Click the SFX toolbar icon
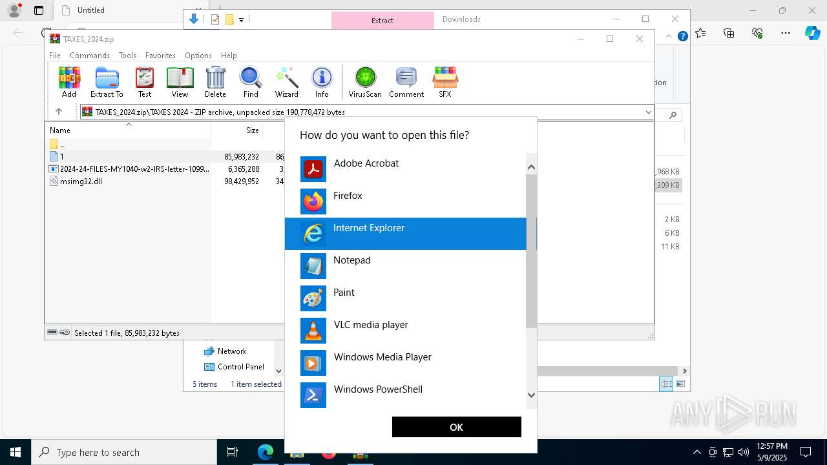Screen dimensions: 827x465 445,82
